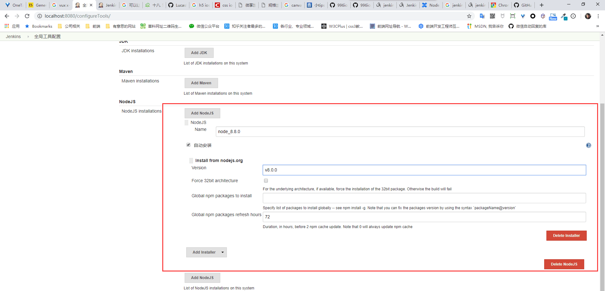Go back to the previous page
The width and height of the screenshot is (605, 291).
click(7, 16)
